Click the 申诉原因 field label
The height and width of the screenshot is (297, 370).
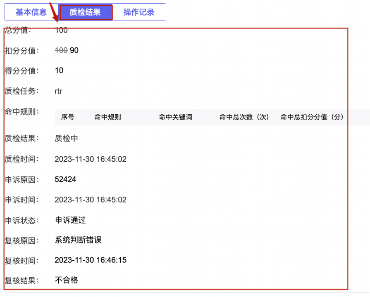[22, 180]
